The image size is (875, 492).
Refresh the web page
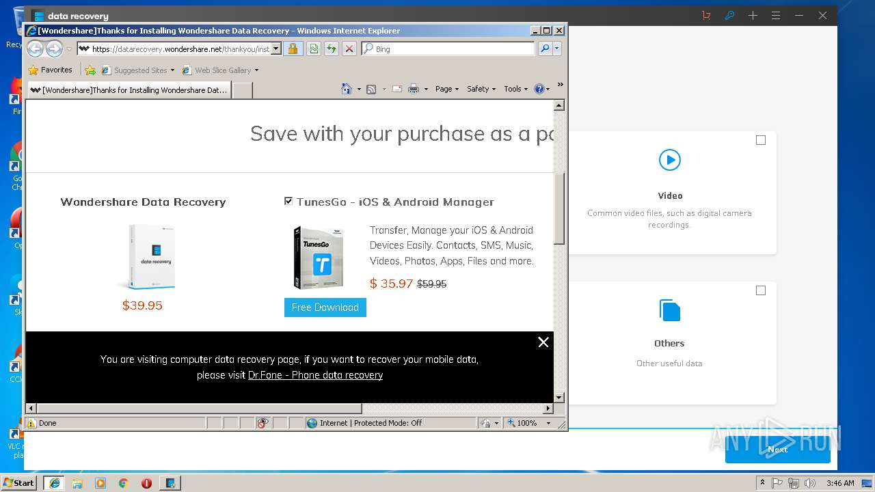tap(331, 49)
